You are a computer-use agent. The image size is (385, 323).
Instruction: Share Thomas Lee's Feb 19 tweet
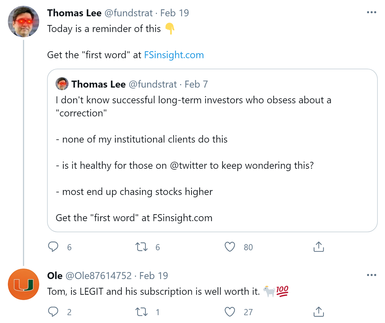click(x=318, y=247)
